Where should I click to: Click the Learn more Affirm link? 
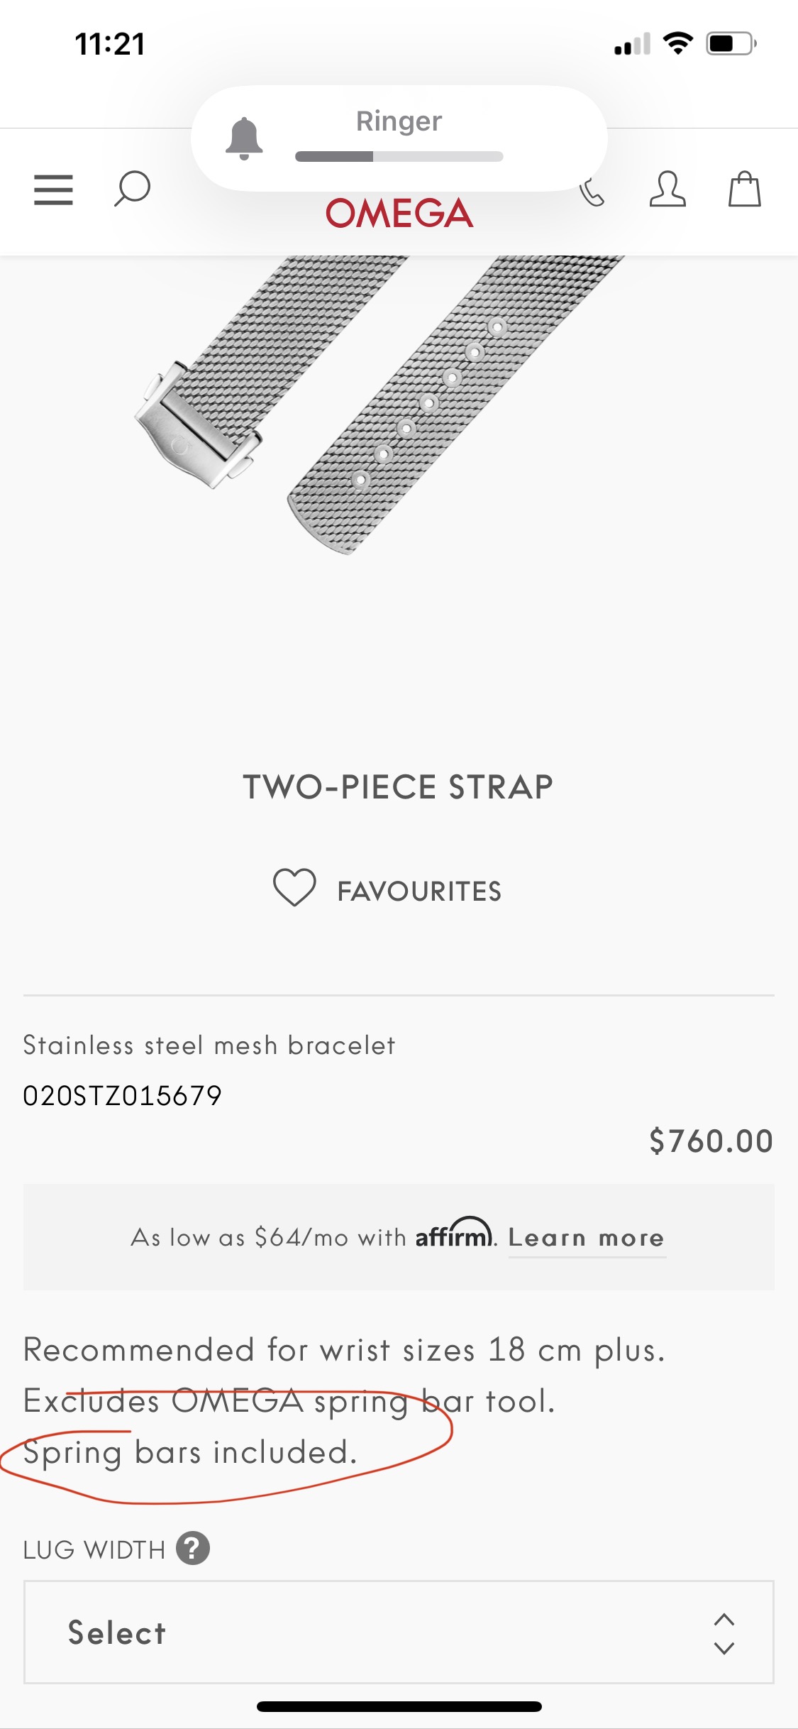click(587, 1239)
